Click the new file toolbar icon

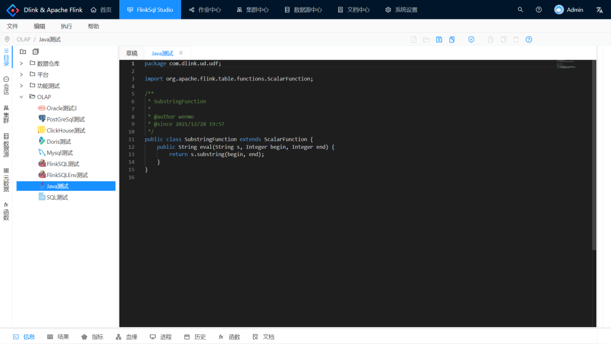(x=414, y=40)
